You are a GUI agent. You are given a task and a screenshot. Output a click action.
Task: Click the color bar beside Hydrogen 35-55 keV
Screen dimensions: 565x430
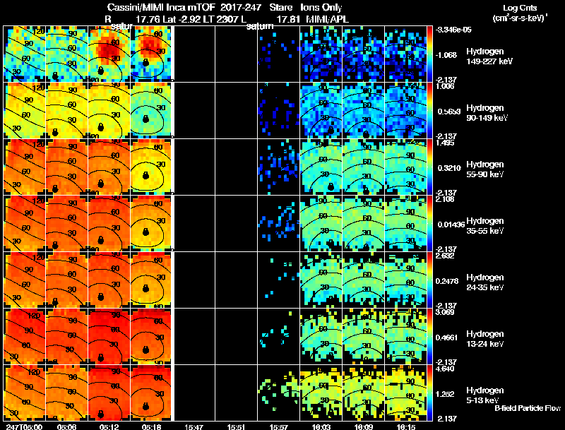(x=429, y=223)
